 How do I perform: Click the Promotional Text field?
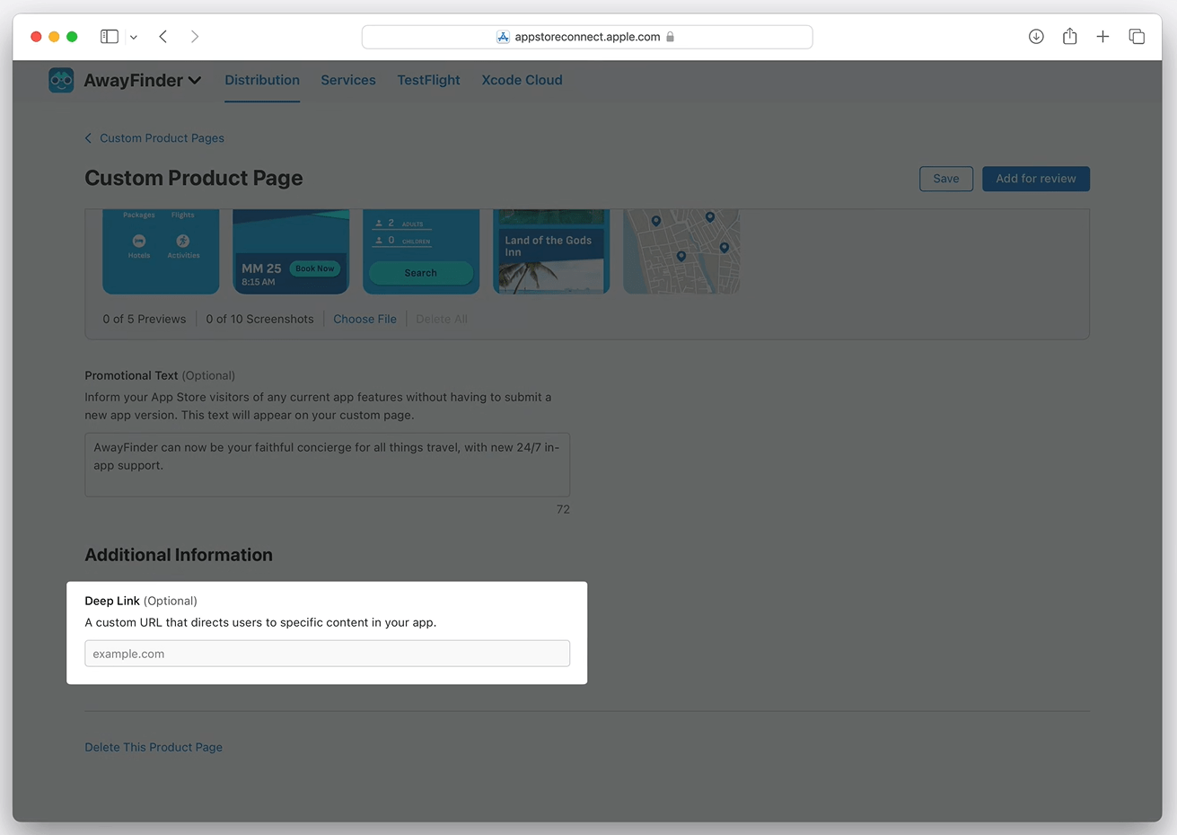pos(327,465)
